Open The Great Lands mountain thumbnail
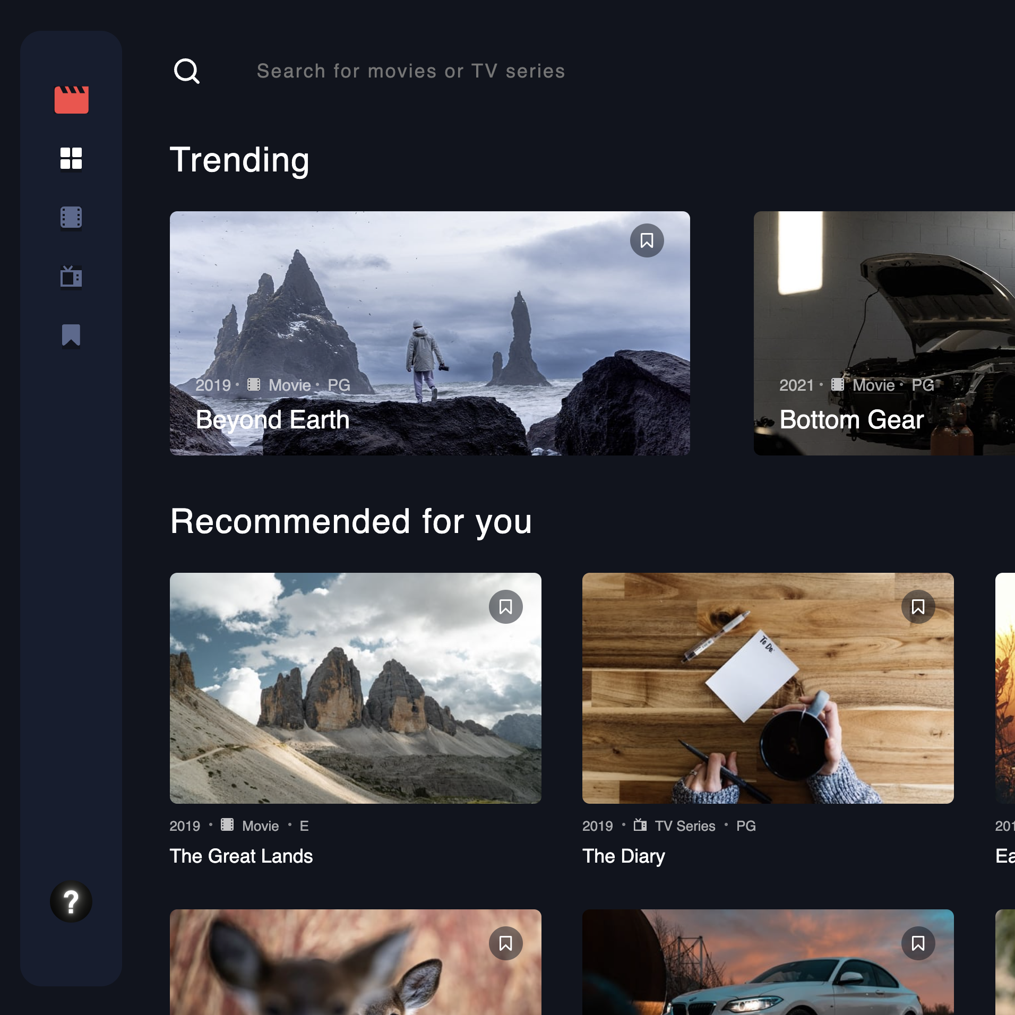This screenshot has width=1015, height=1015. (355, 688)
